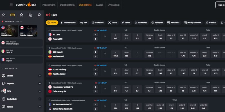This screenshot has width=225, height=112.
Task: Click the FIFA sidebar icon
Action: [4, 91]
